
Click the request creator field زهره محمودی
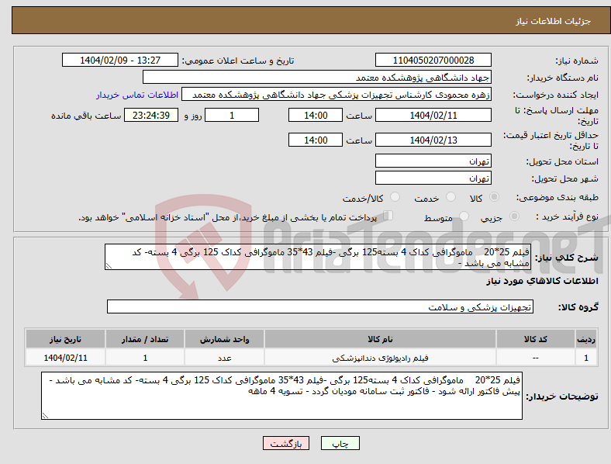[x=337, y=95]
